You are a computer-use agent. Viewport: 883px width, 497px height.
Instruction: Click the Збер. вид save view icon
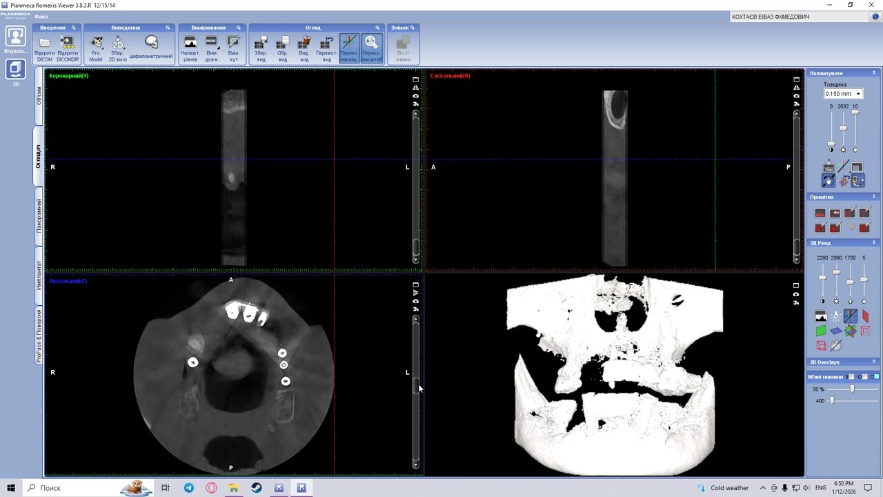point(261,43)
